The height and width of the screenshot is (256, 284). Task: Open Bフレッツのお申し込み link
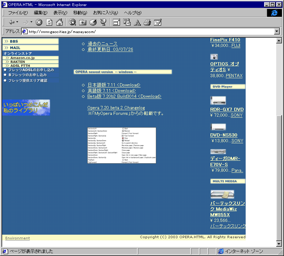point(28,75)
